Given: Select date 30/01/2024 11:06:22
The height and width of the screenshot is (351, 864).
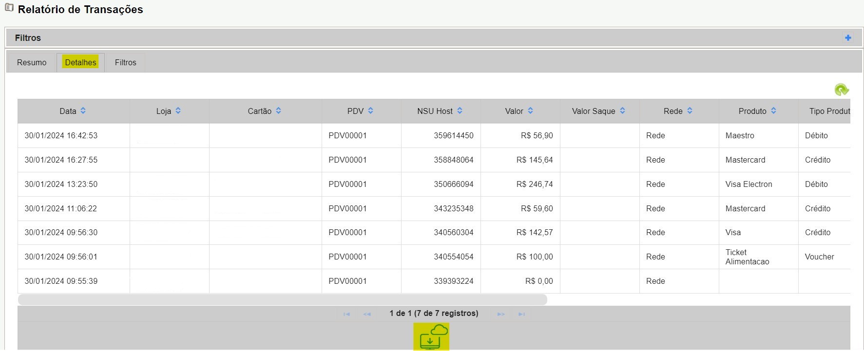Looking at the screenshot, I should [x=61, y=208].
